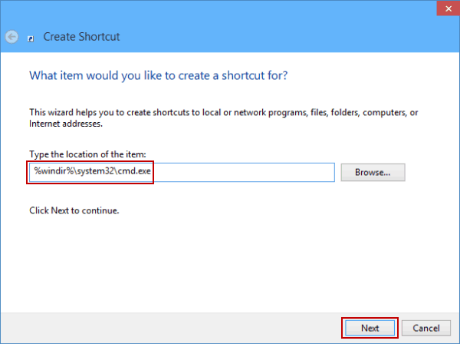Click the "Create Shortcut" title text
The width and height of the screenshot is (460, 344).
coord(81,36)
